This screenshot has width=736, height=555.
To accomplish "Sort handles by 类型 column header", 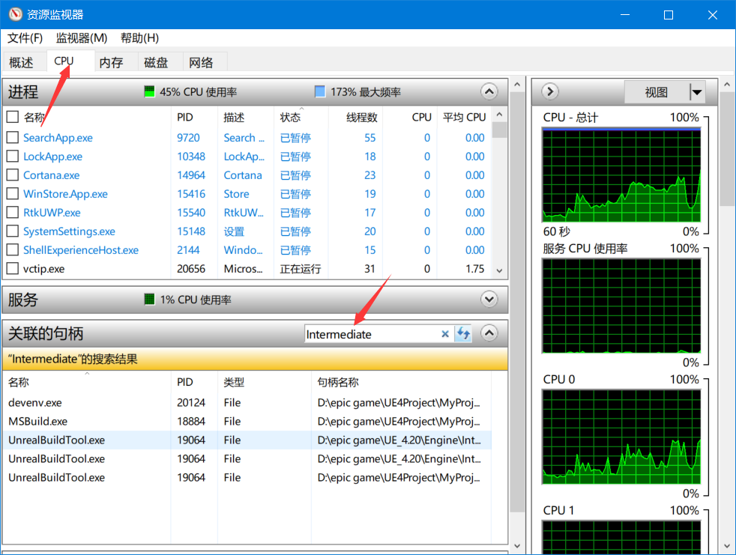I will (x=265, y=382).
